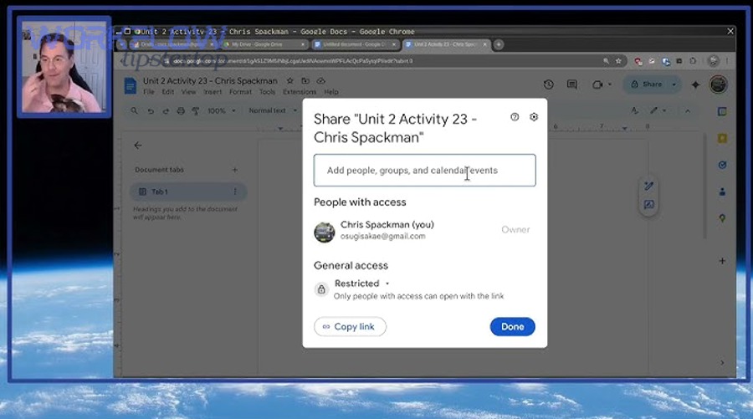Open the 100% zoom dropdown
The height and width of the screenshot is (419, 753).
tap(222, 111)
